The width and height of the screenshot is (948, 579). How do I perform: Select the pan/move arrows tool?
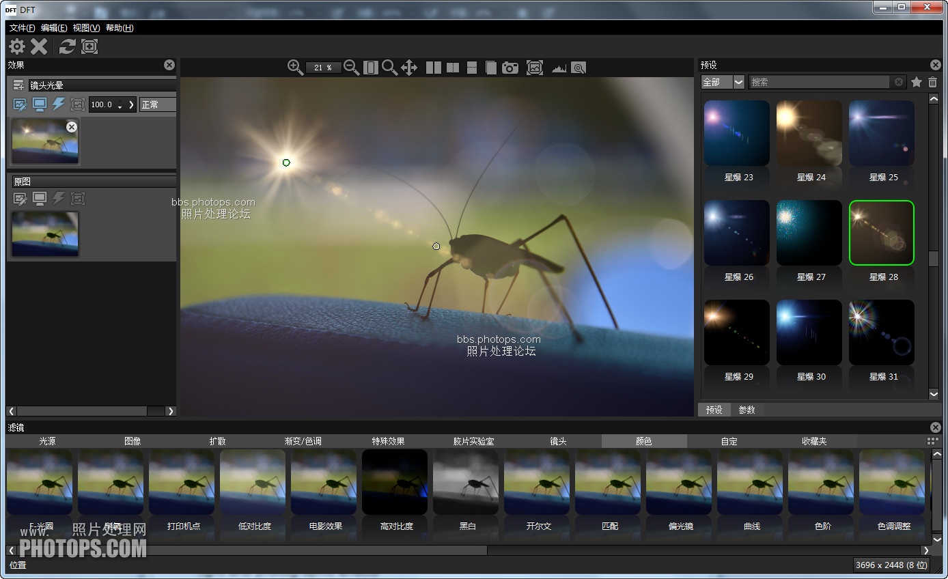[408, 67]
